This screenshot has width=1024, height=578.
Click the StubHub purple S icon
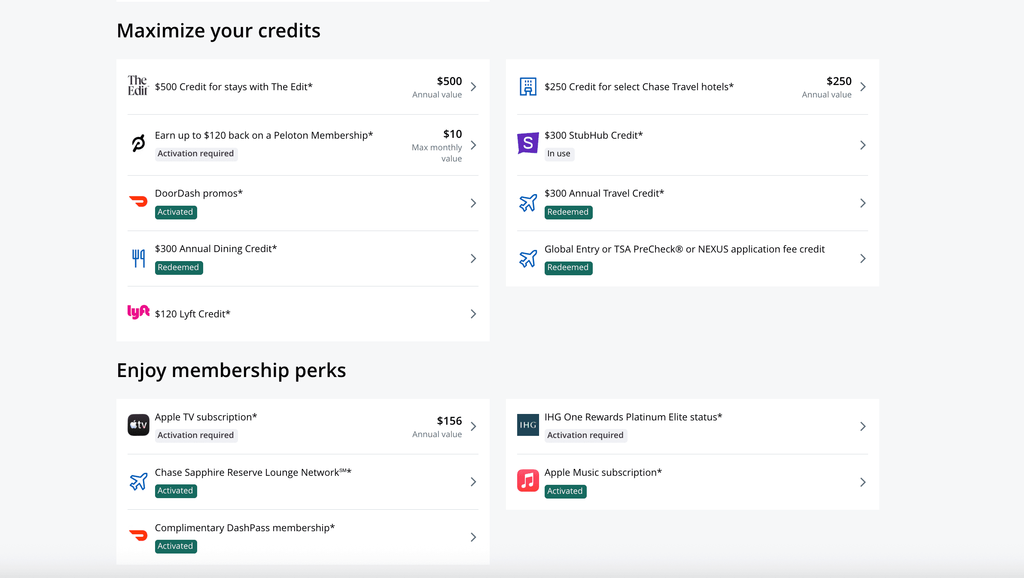(x=528, y=143)
